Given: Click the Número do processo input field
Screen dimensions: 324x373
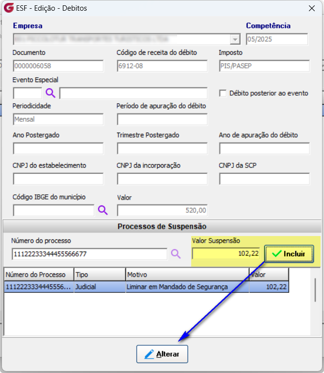Looking at the screenshot, I should coord(90,254).
